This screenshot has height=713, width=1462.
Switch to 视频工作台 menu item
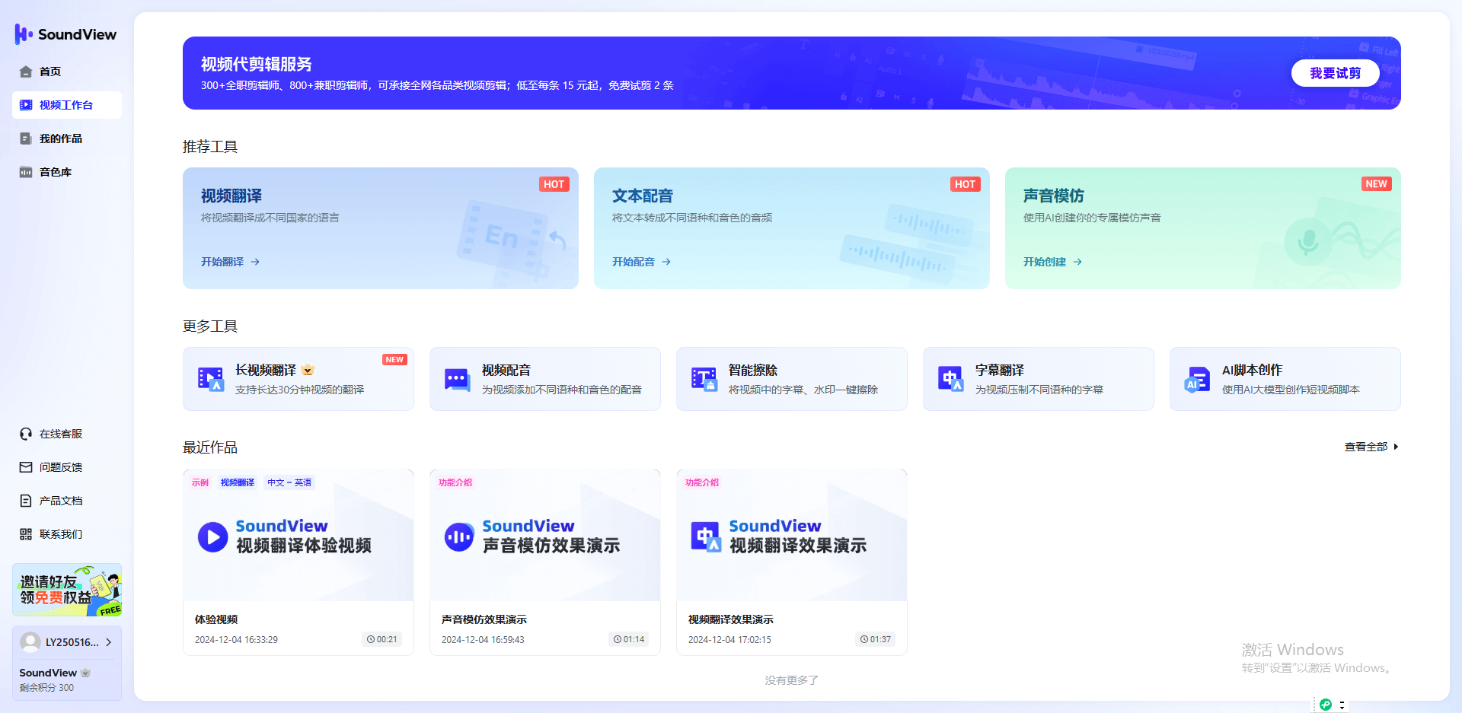pyautogui.click(x=67, y=105)
